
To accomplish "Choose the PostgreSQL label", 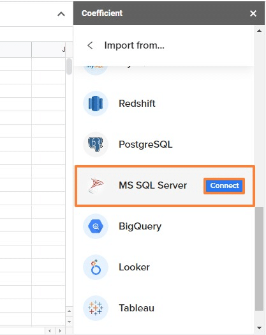I will [145, 144].
